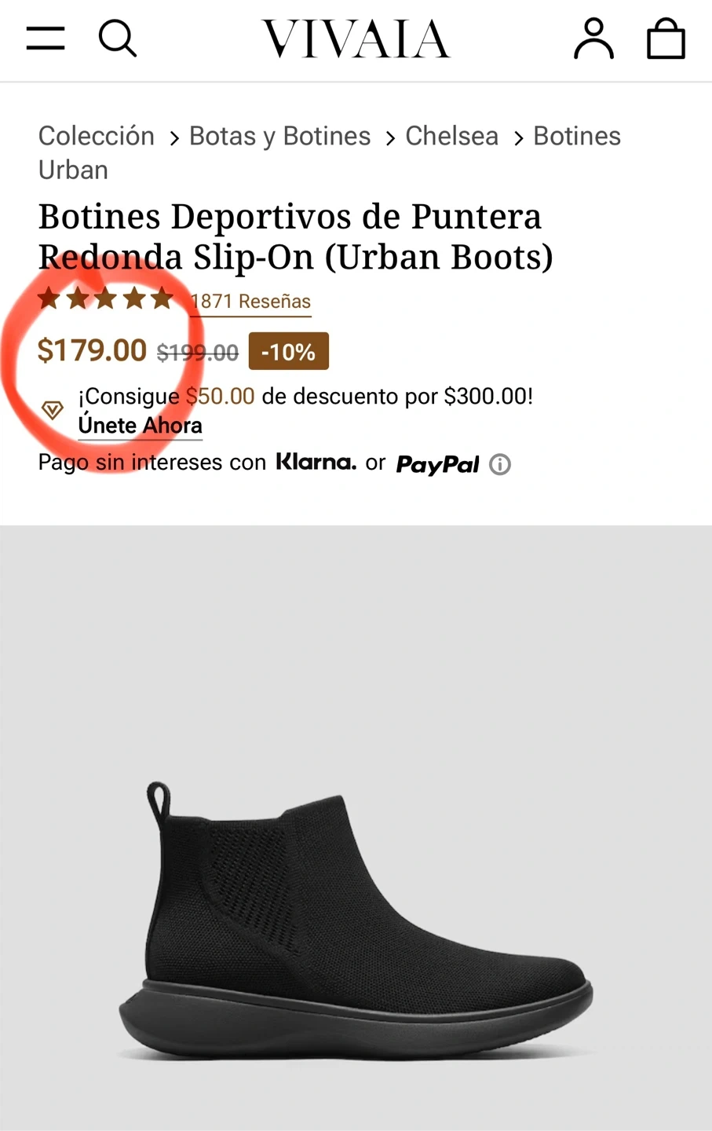712x1131 pixels.
Task: Click the Únete Ahora link
Action: coord(141,426)
